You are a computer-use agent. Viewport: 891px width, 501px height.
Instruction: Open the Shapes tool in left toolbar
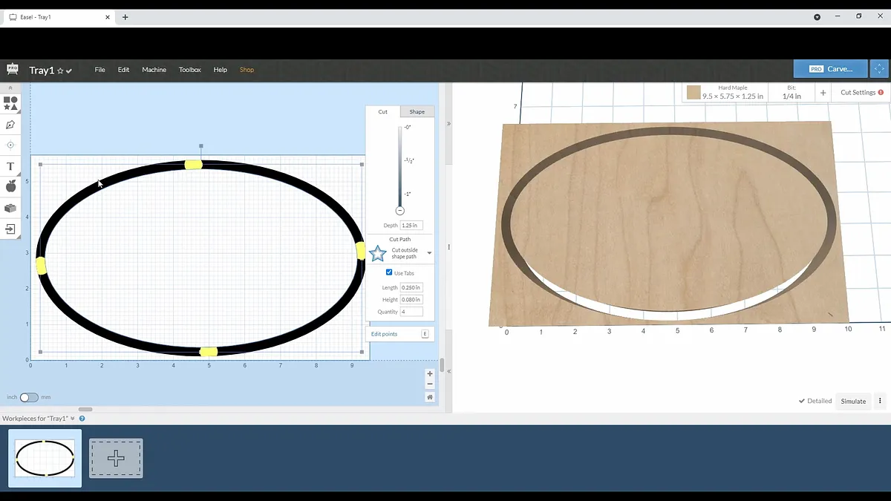pyautogui.click(x=10, y=103)
